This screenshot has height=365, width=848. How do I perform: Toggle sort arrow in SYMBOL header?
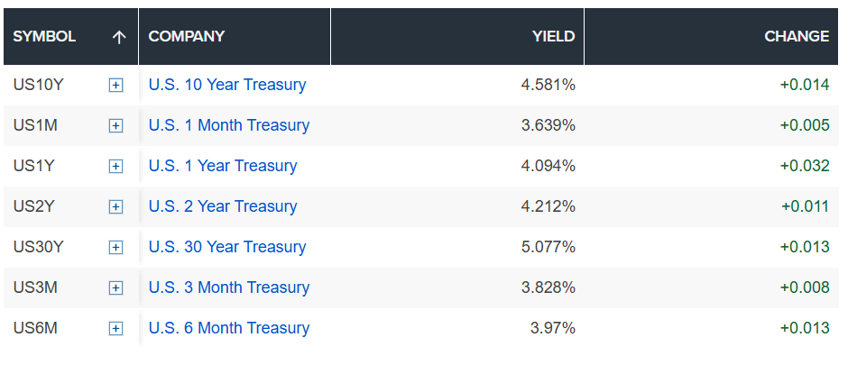click(x=119, y=37)
